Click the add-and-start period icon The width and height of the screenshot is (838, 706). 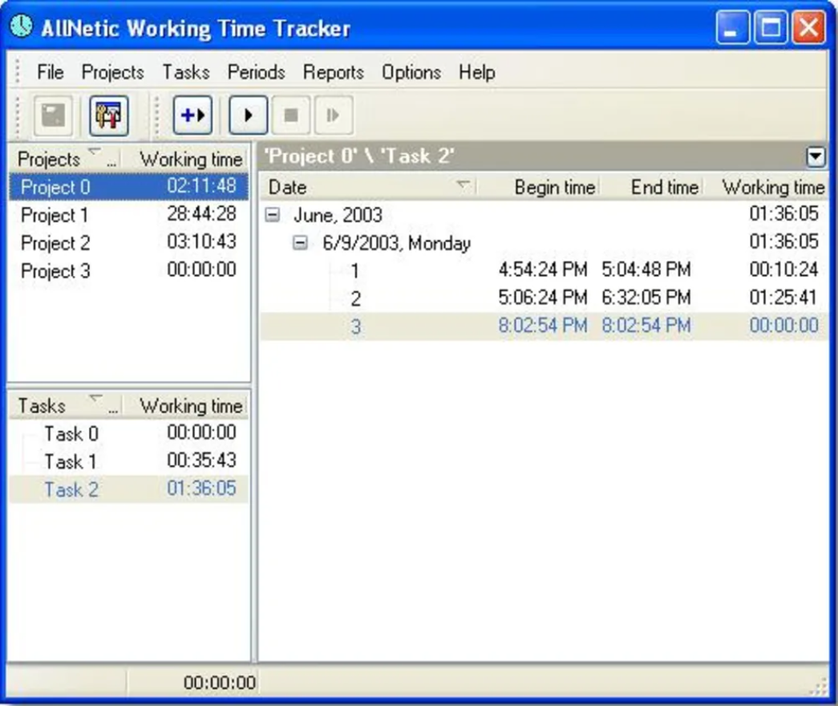click(x=192, y=115)
